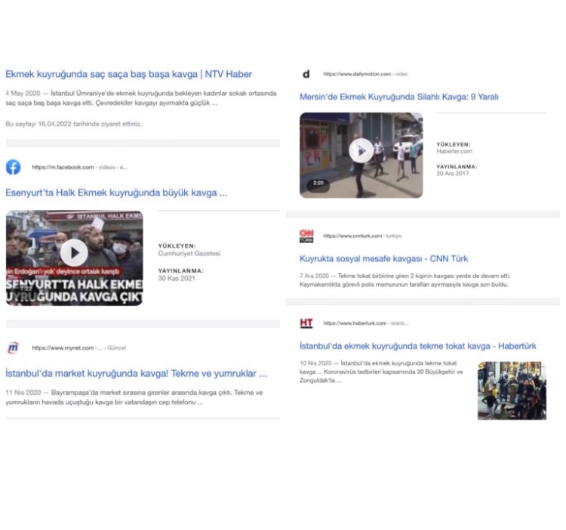
Task: Click the Habertürk result's thumbnail image
Action: coord(511,390)
